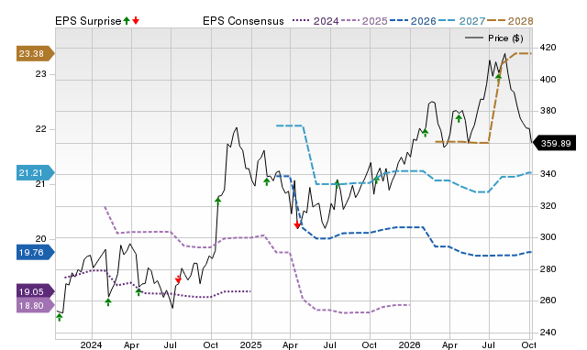Select the green surprise arrow of July 2025
This screenshot has height=350, width=587.
pos(337,183)
